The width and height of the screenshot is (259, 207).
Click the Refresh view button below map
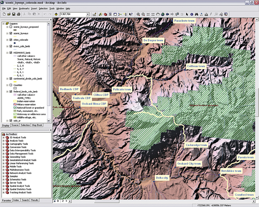63,201
